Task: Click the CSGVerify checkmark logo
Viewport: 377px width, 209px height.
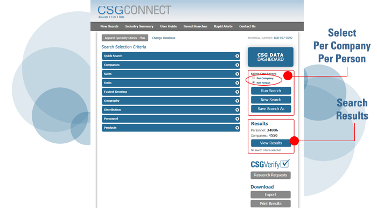Action: point(270,164)
